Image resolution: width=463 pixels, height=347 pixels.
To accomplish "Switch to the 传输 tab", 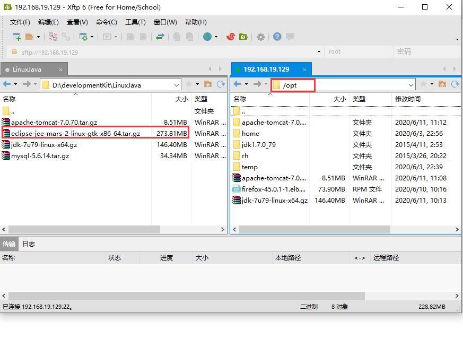I will [9, 244].
